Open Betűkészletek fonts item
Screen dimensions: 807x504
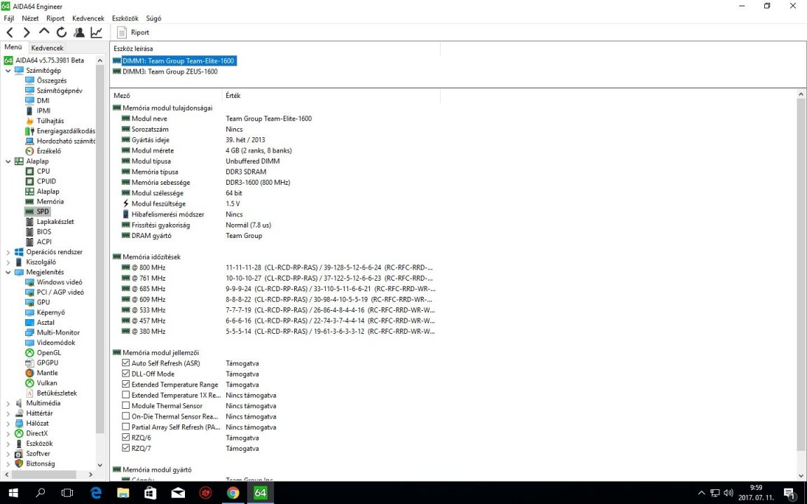coord(57,393)
